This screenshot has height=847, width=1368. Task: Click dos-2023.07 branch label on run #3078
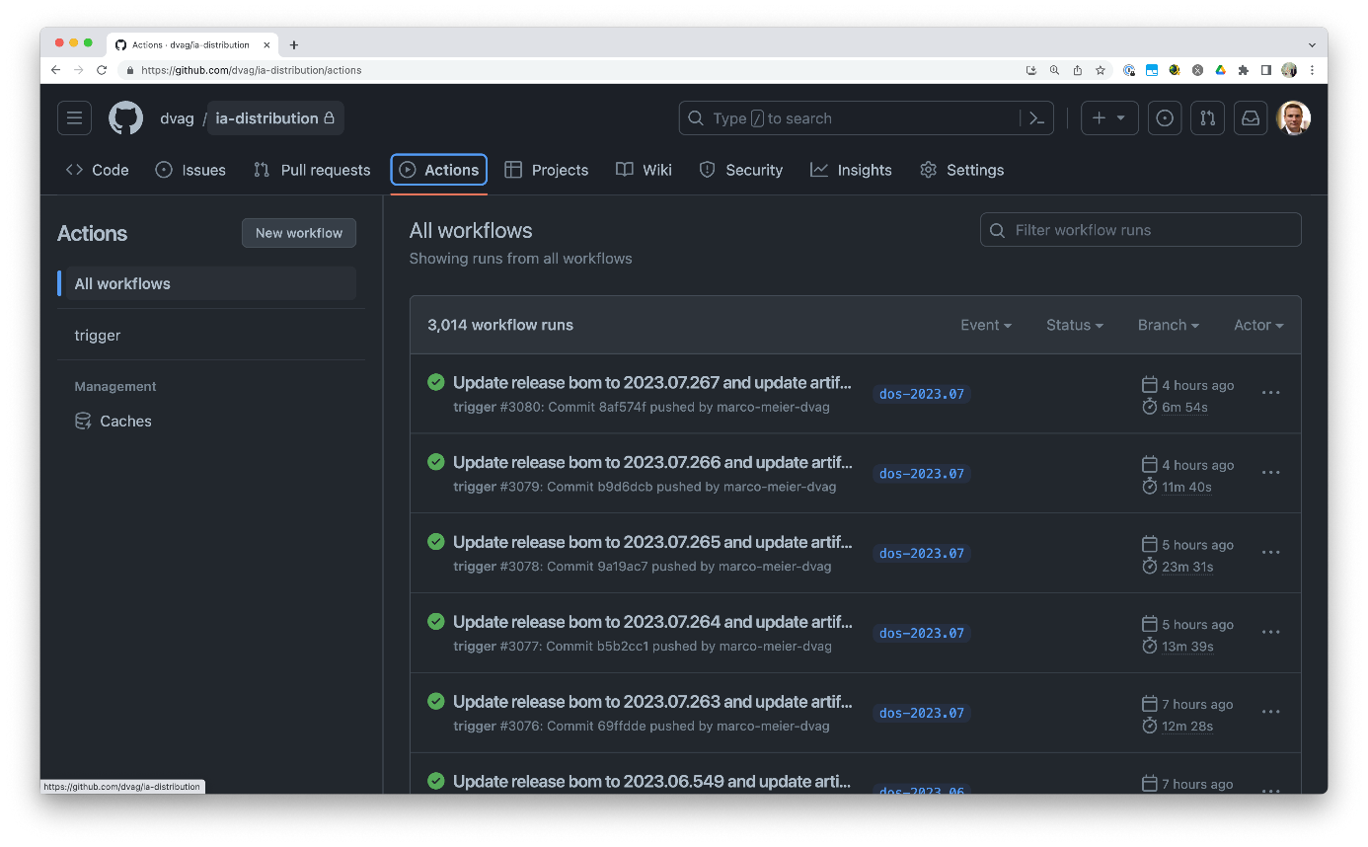922,553
